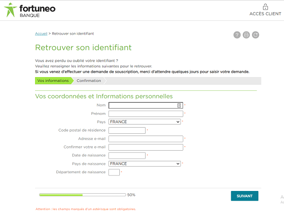The height and width of the screenshot is (214, 284).
Task: Select the Confirmation step tab
Action: coord(89,81)
